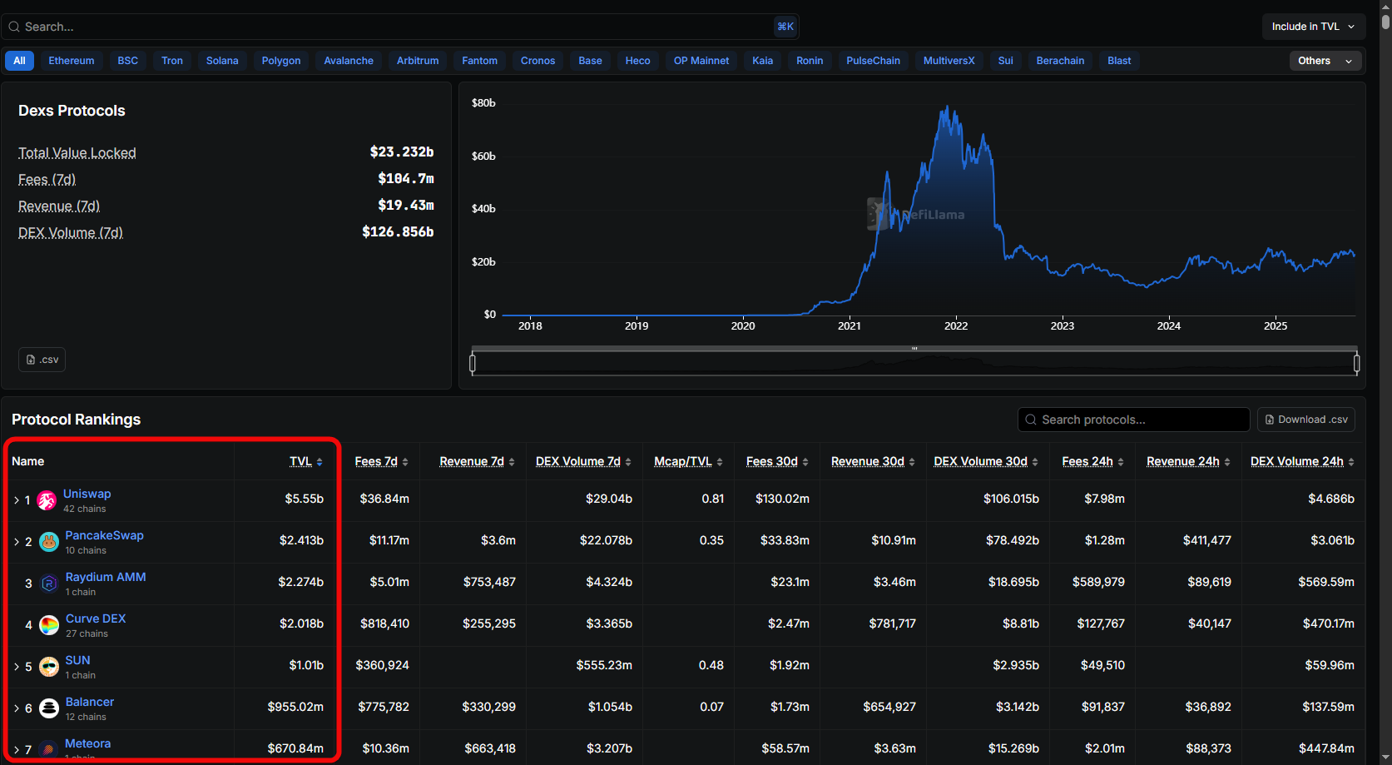This screenshot has width=1392, height=765.
Task: Click the Balancer logo icon
Action: tap(49, 708)
